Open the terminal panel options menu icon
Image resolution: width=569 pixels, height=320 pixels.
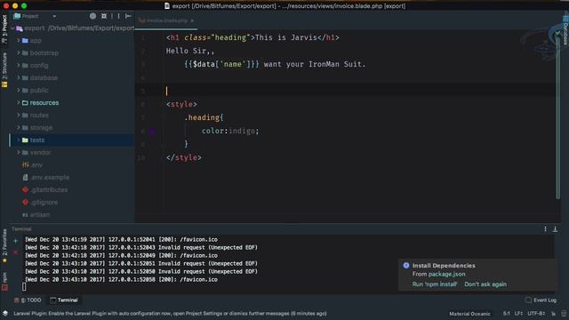click(x=545, y=229)
